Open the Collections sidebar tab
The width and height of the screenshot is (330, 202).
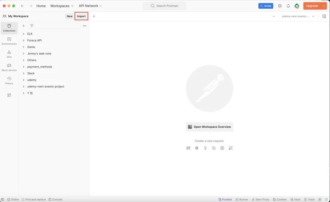9,28
